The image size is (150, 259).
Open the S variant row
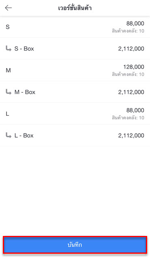pos(75,27)
